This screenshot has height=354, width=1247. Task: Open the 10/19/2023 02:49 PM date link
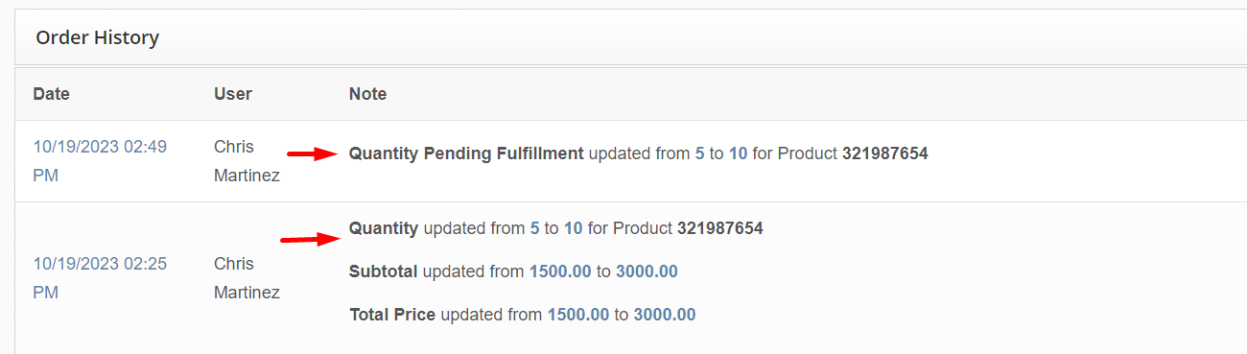(x=100, y=161)
